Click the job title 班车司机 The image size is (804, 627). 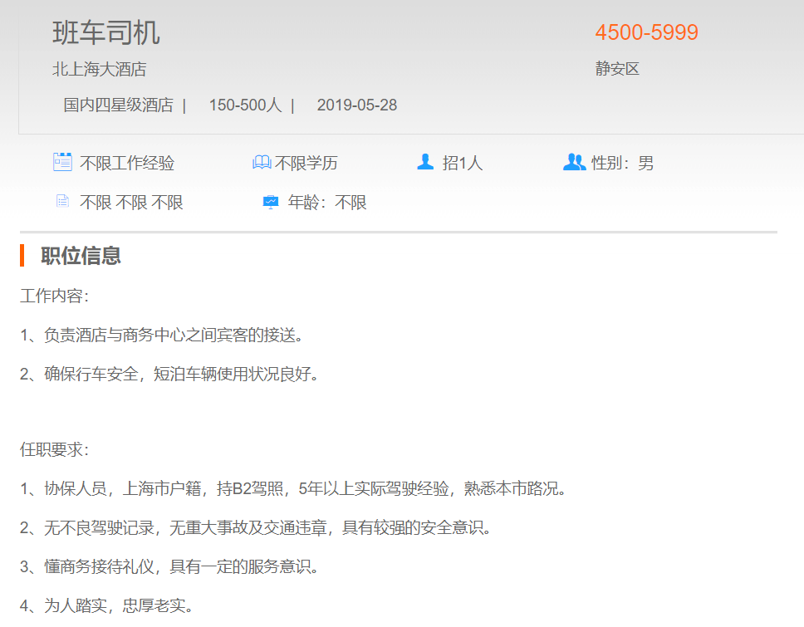106,33
